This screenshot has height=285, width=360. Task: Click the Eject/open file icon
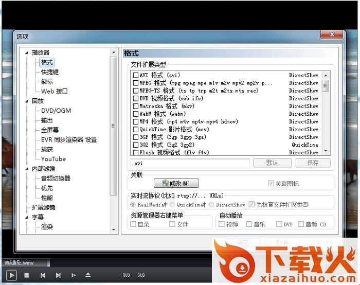88,275
